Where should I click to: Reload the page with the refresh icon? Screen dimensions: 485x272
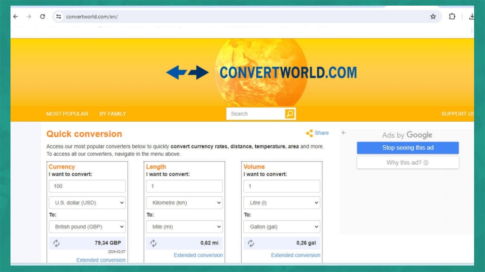click(42, 17)
